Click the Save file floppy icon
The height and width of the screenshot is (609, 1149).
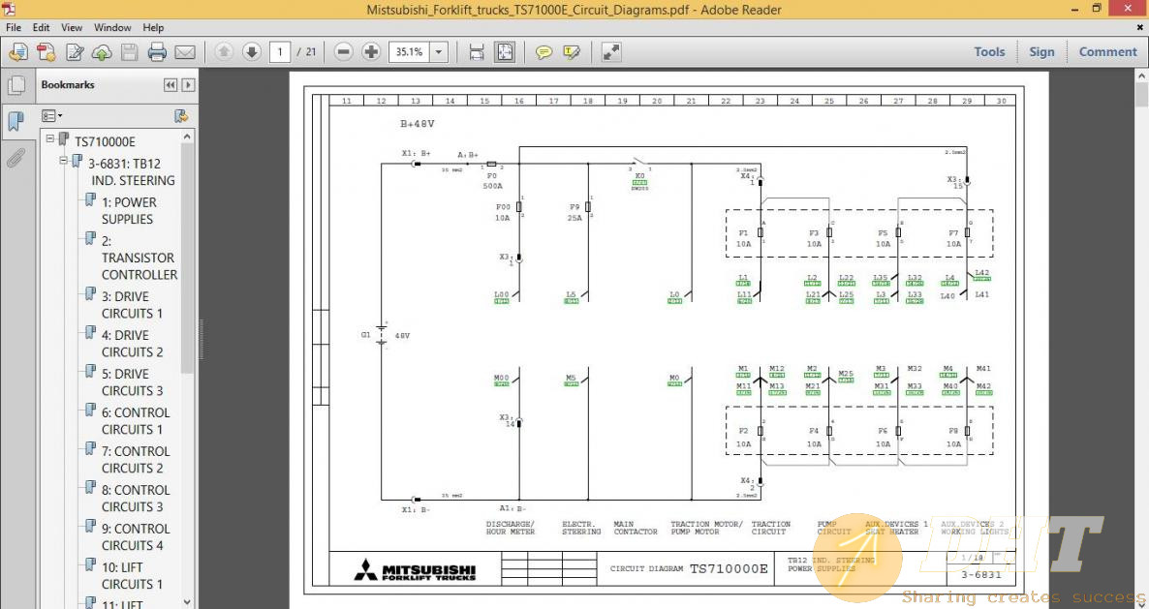tap(130, 52)
